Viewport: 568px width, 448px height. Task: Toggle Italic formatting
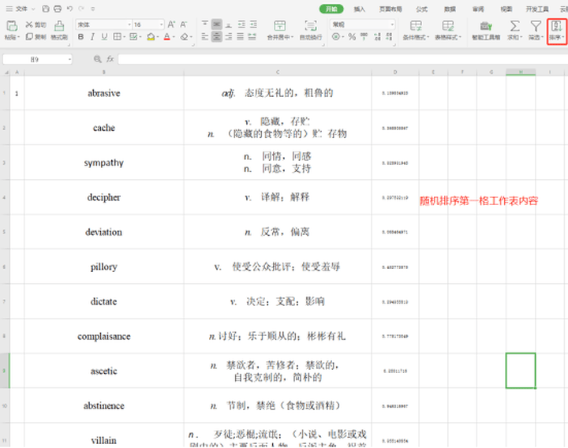92,36
